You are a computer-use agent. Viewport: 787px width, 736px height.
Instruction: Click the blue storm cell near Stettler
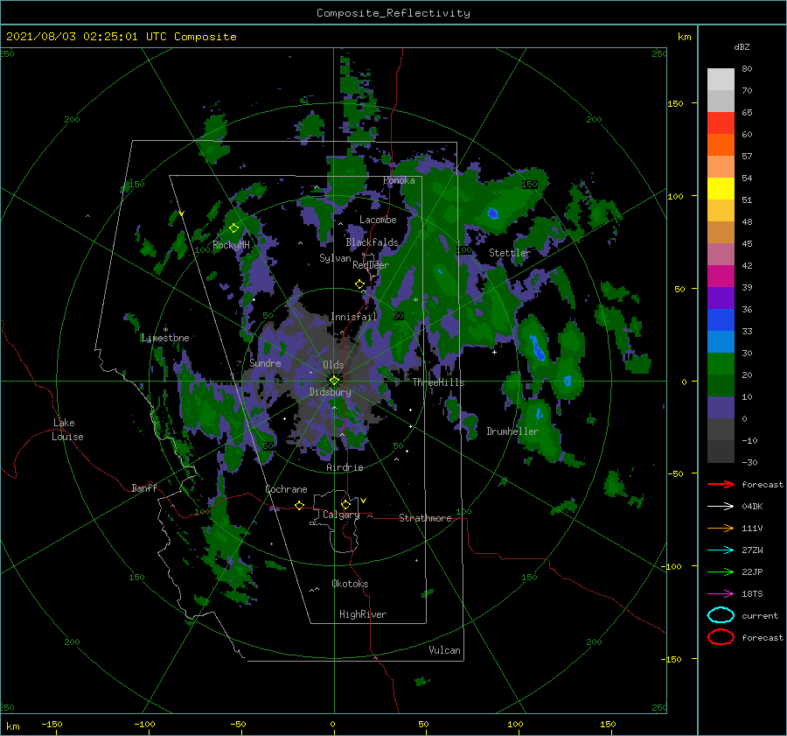point(493,214)
